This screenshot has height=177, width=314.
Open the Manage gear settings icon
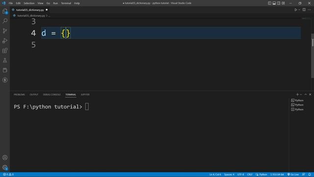[x=5, y=167]
